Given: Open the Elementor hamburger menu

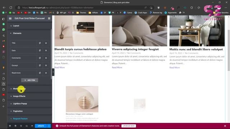Looking at the screenshot, I should click(x=10, y=18).
